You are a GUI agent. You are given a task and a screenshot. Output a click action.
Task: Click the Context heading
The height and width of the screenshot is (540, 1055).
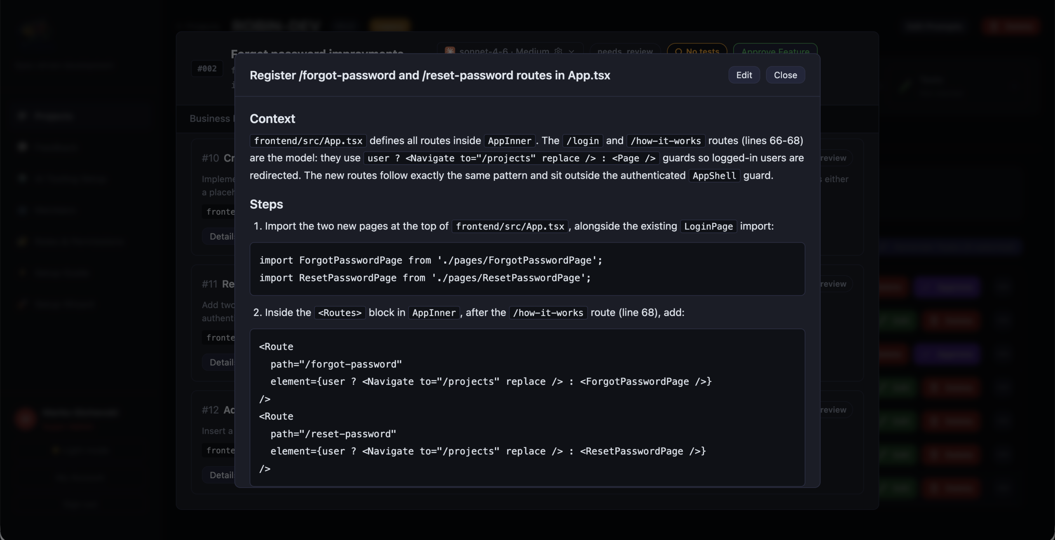[x=272, y=119]
